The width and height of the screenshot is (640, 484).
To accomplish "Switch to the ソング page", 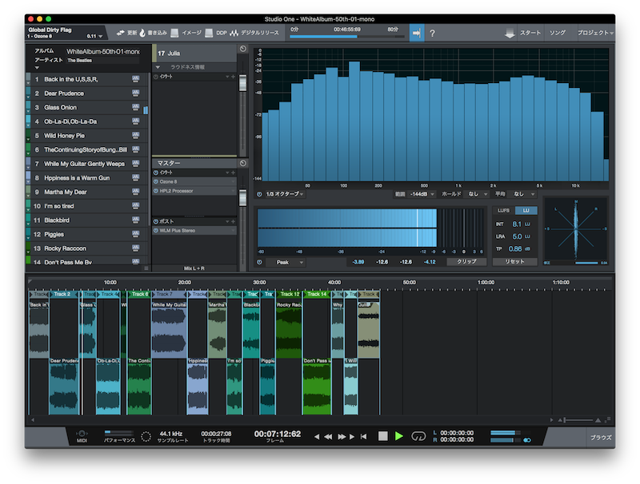I will (557, 33).
